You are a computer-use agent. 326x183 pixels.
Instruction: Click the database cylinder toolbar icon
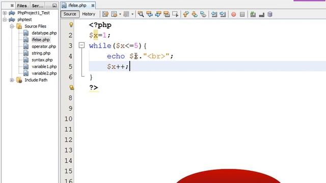pos(270,14)
